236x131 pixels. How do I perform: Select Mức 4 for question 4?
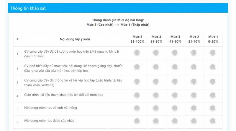pos(156,95)
